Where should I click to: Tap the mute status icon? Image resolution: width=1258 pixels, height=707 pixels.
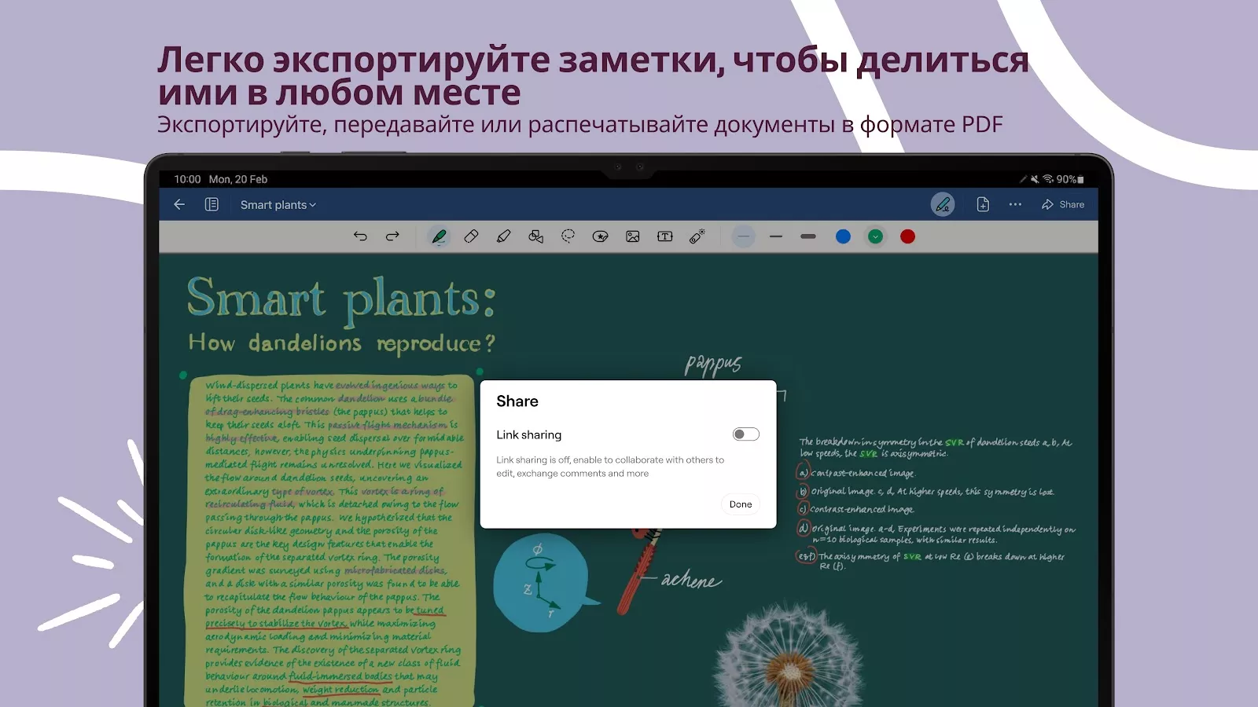1035,179
